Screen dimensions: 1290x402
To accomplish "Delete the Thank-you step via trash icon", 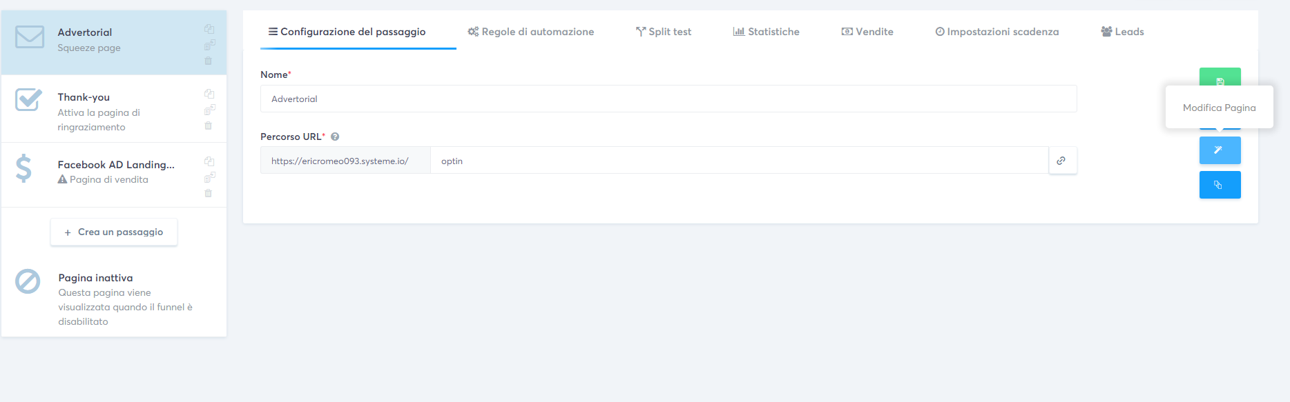I will (209, 125).
